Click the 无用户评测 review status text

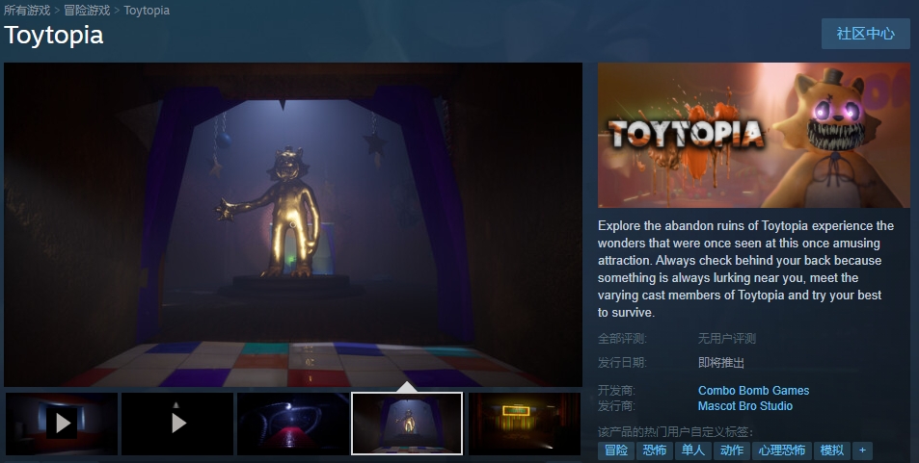[727, 338]
